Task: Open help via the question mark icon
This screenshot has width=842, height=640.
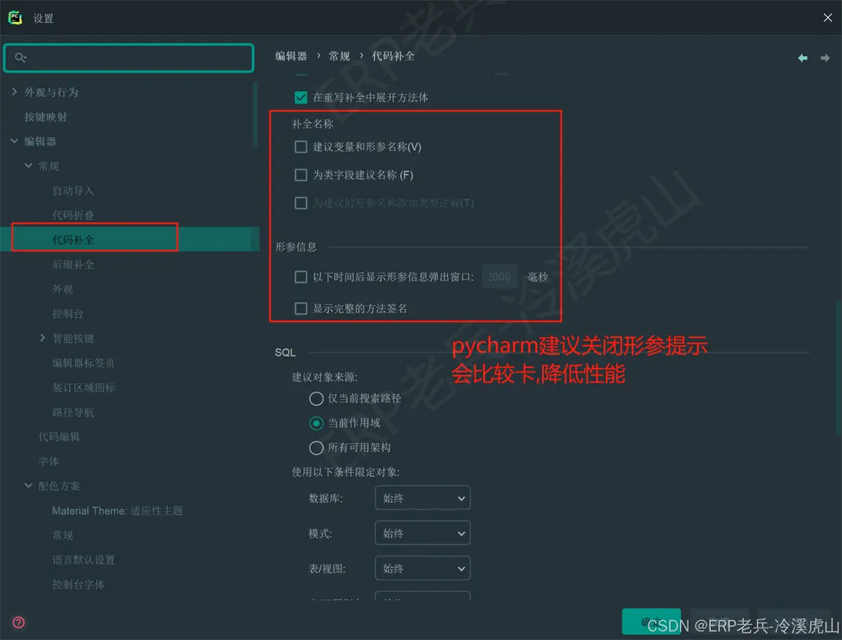Action: coord(18,622)
